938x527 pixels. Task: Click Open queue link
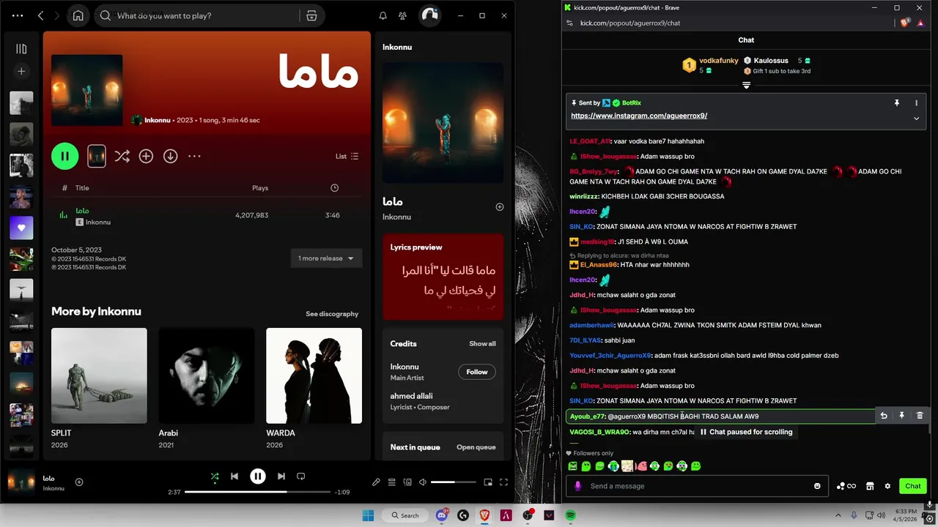[x=476, y=447]
